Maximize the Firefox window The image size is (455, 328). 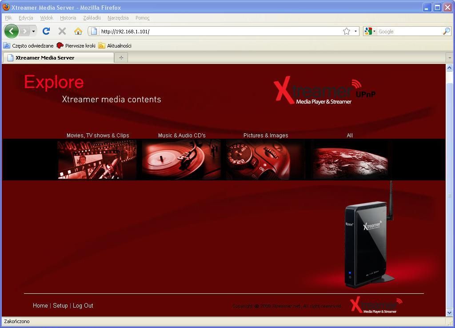tap(437, 7)
